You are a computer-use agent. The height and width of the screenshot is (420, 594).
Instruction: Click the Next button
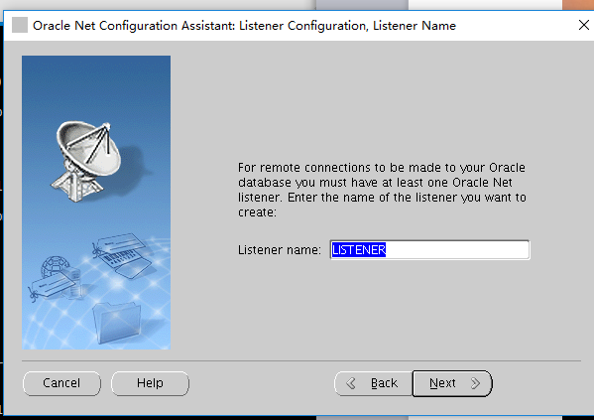(452, 383)
